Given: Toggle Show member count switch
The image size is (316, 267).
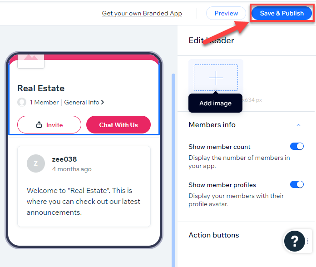Looking at the screenshot, I should click(x=296, y=146).
